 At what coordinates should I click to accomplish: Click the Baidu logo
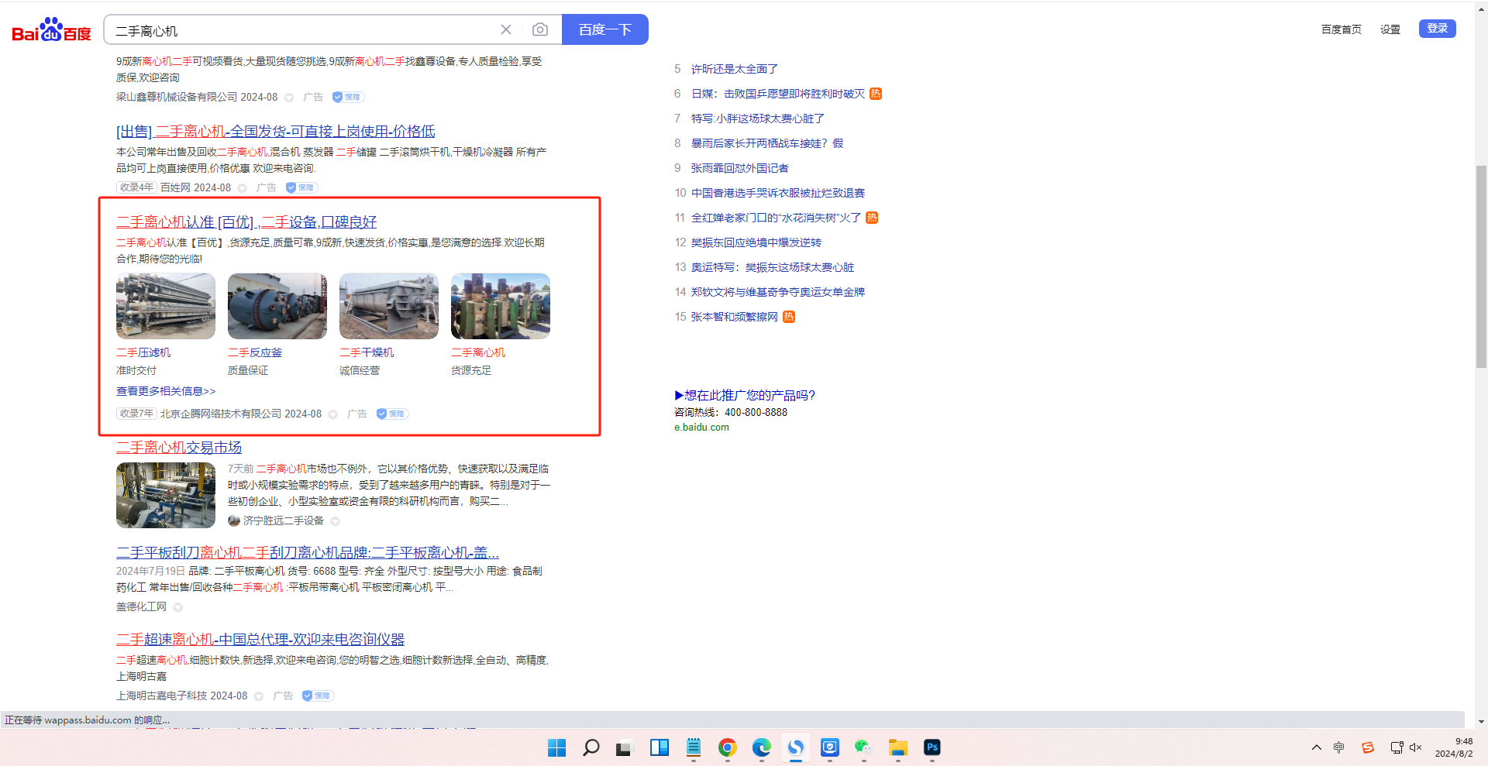[x=51, y=30]
